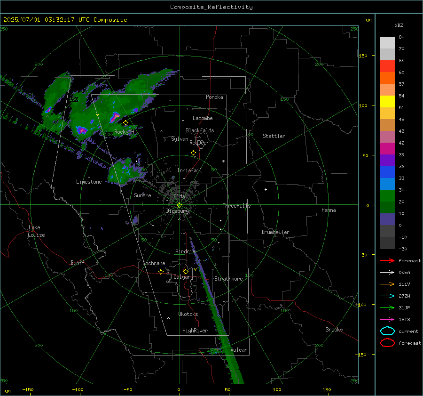
Task: Select the red swatch between 65 and 60 dBZ
Action: (387, 66)
